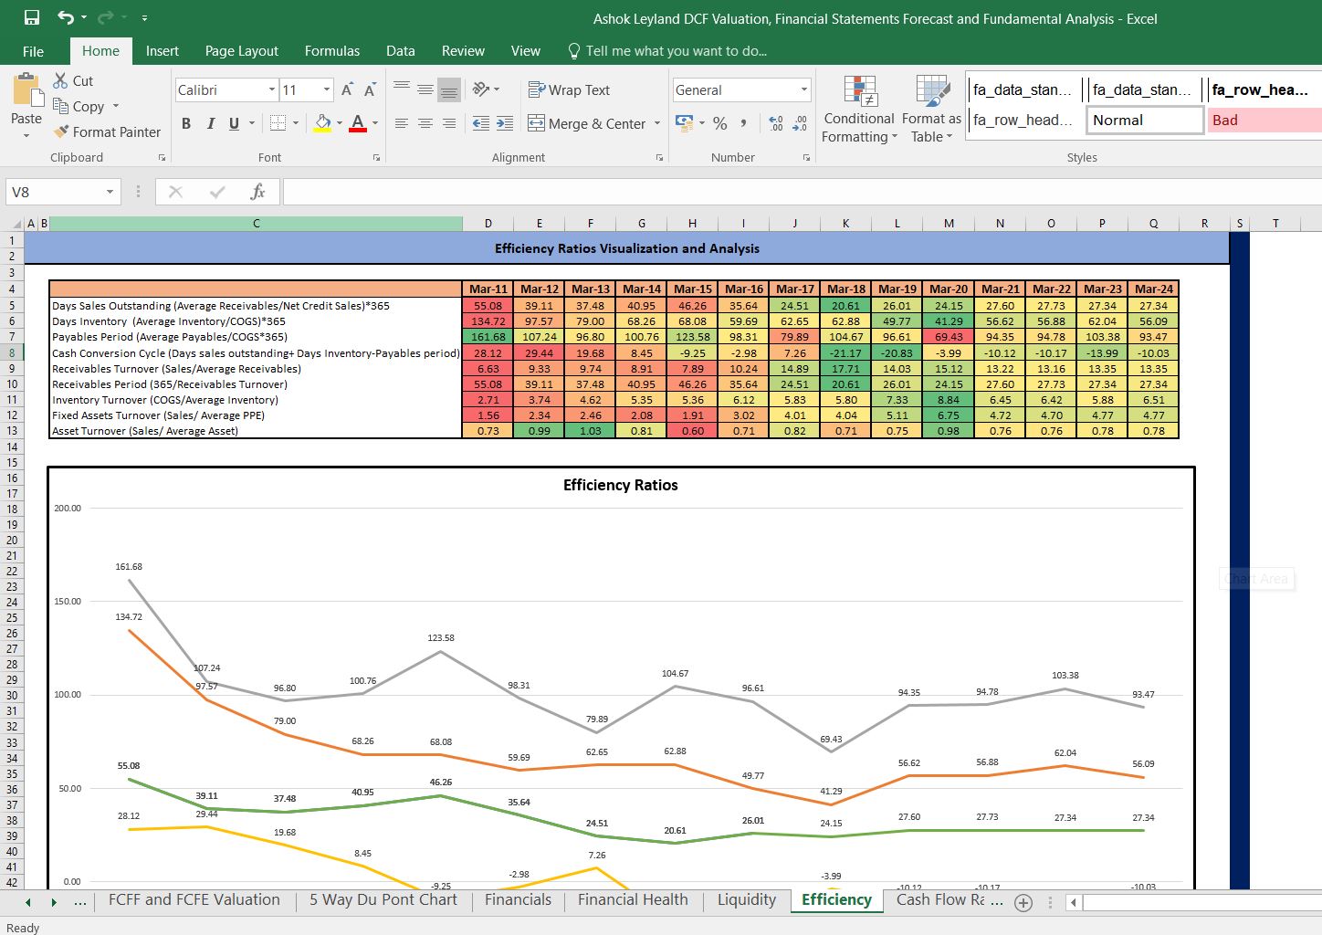The height and width of the screenshot is (935, 1322).
Task: Switch to the Review tab
Action: click(463, 51)
